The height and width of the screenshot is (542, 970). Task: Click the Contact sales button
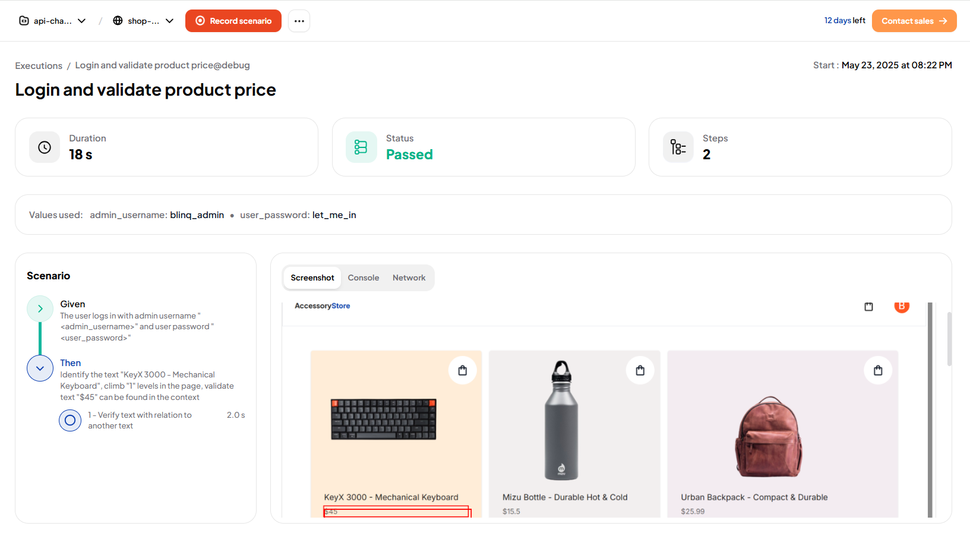914,21
